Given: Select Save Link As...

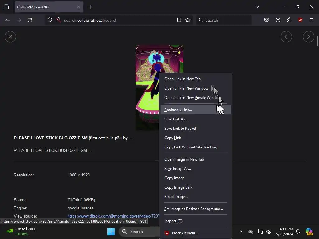Looking at the screenshot, I should pyautogui.click(x=196, y=119).
